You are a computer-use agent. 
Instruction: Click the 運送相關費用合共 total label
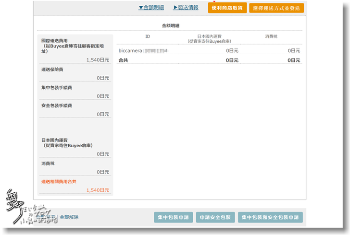(x=59, y=182)
